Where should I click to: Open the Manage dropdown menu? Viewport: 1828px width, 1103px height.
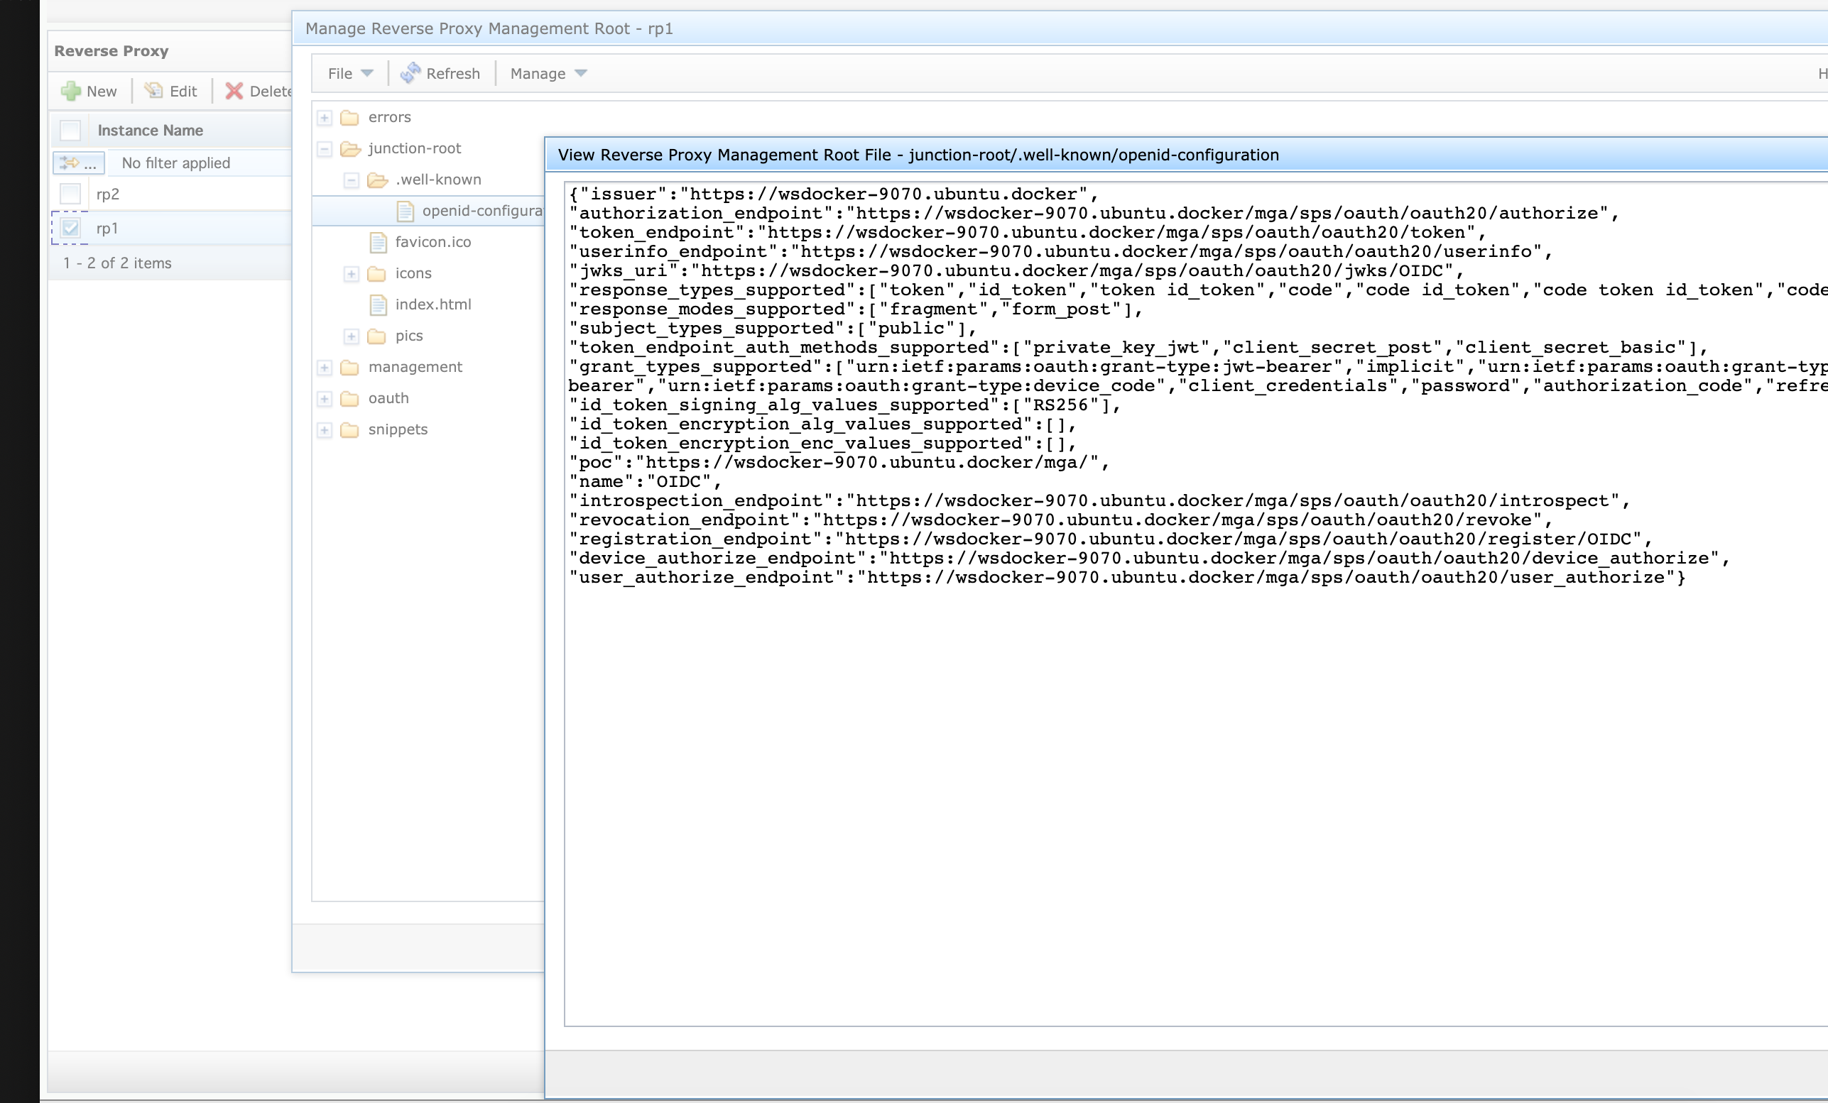(548, 73)
